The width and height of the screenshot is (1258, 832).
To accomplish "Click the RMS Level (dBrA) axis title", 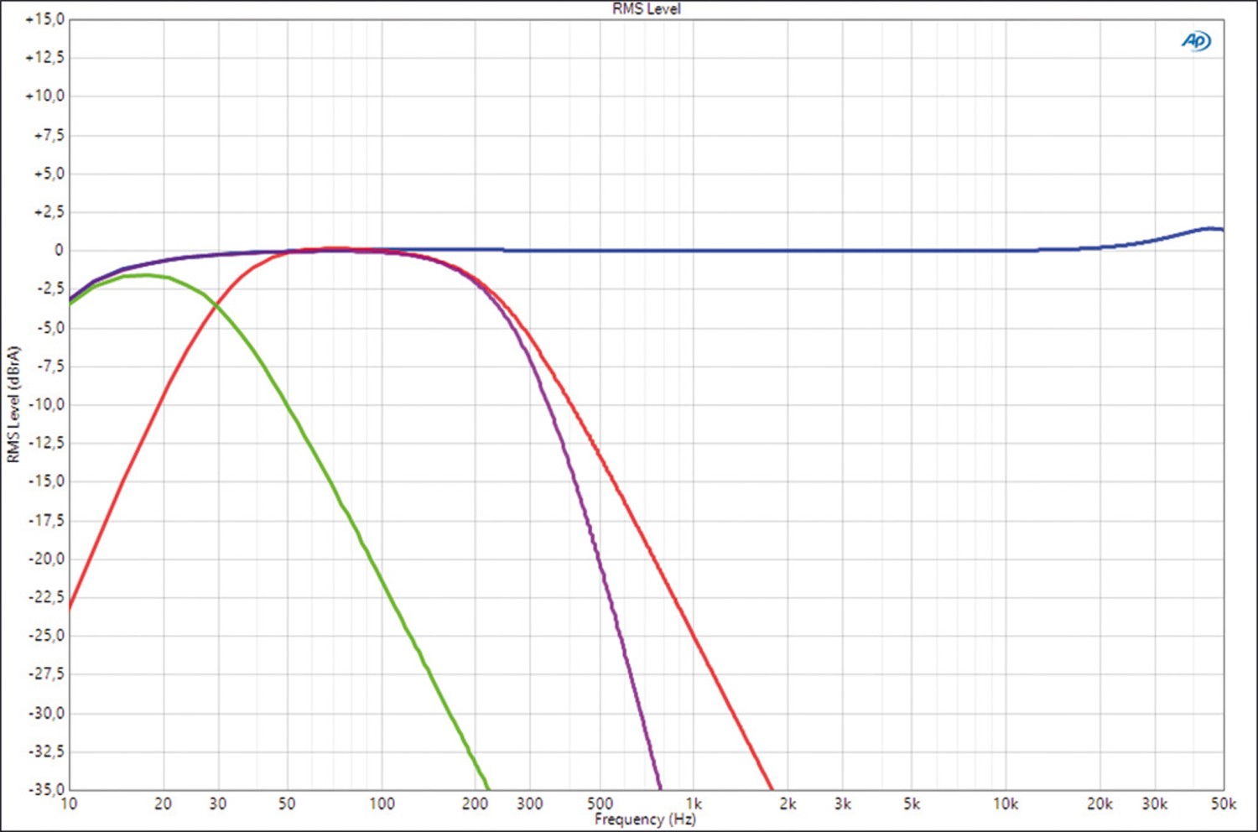I will (x=13, y=404).
